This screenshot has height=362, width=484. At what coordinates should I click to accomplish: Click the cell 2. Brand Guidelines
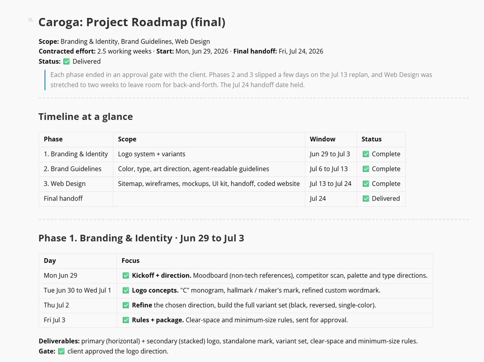point(76,169)
